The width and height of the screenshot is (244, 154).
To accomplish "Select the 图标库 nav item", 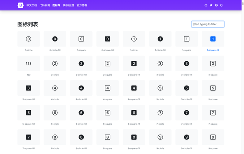I will coord(57,5).
